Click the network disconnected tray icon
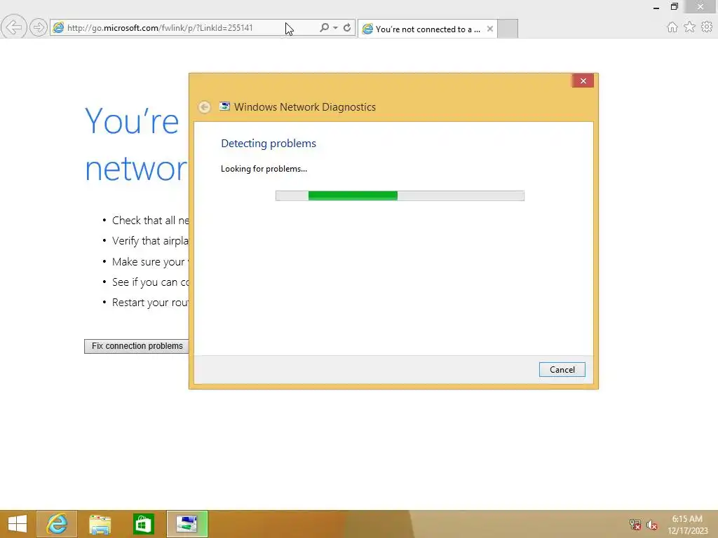This screenshot has height=538, width=718. pos(635,524)
